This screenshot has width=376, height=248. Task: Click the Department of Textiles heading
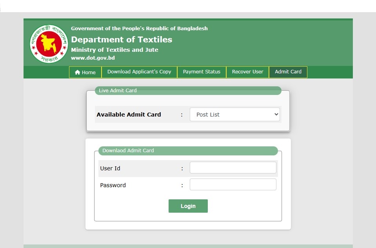[x=122, y=39]
